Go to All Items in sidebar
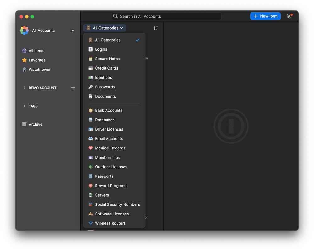 pyautogui.click(x=36, y=51)
